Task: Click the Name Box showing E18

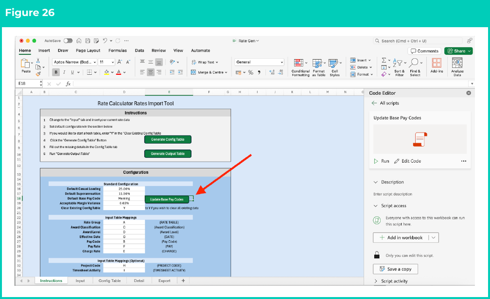Action: pos(28,83)
